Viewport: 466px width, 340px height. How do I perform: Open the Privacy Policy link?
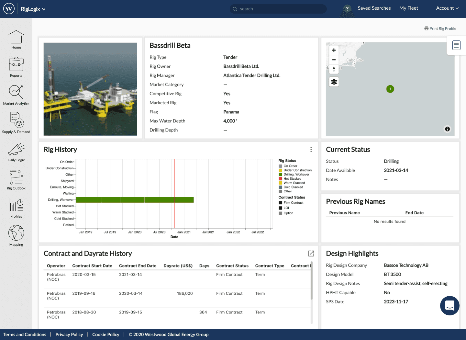click(69, 334)
